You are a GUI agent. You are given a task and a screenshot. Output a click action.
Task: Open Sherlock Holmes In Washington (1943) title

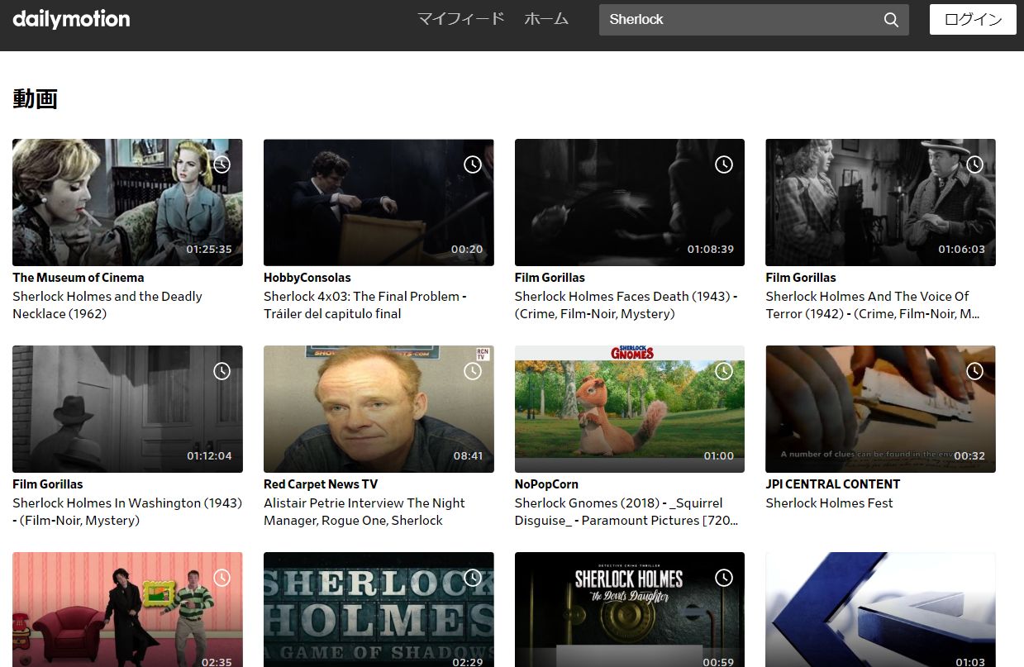127,512
